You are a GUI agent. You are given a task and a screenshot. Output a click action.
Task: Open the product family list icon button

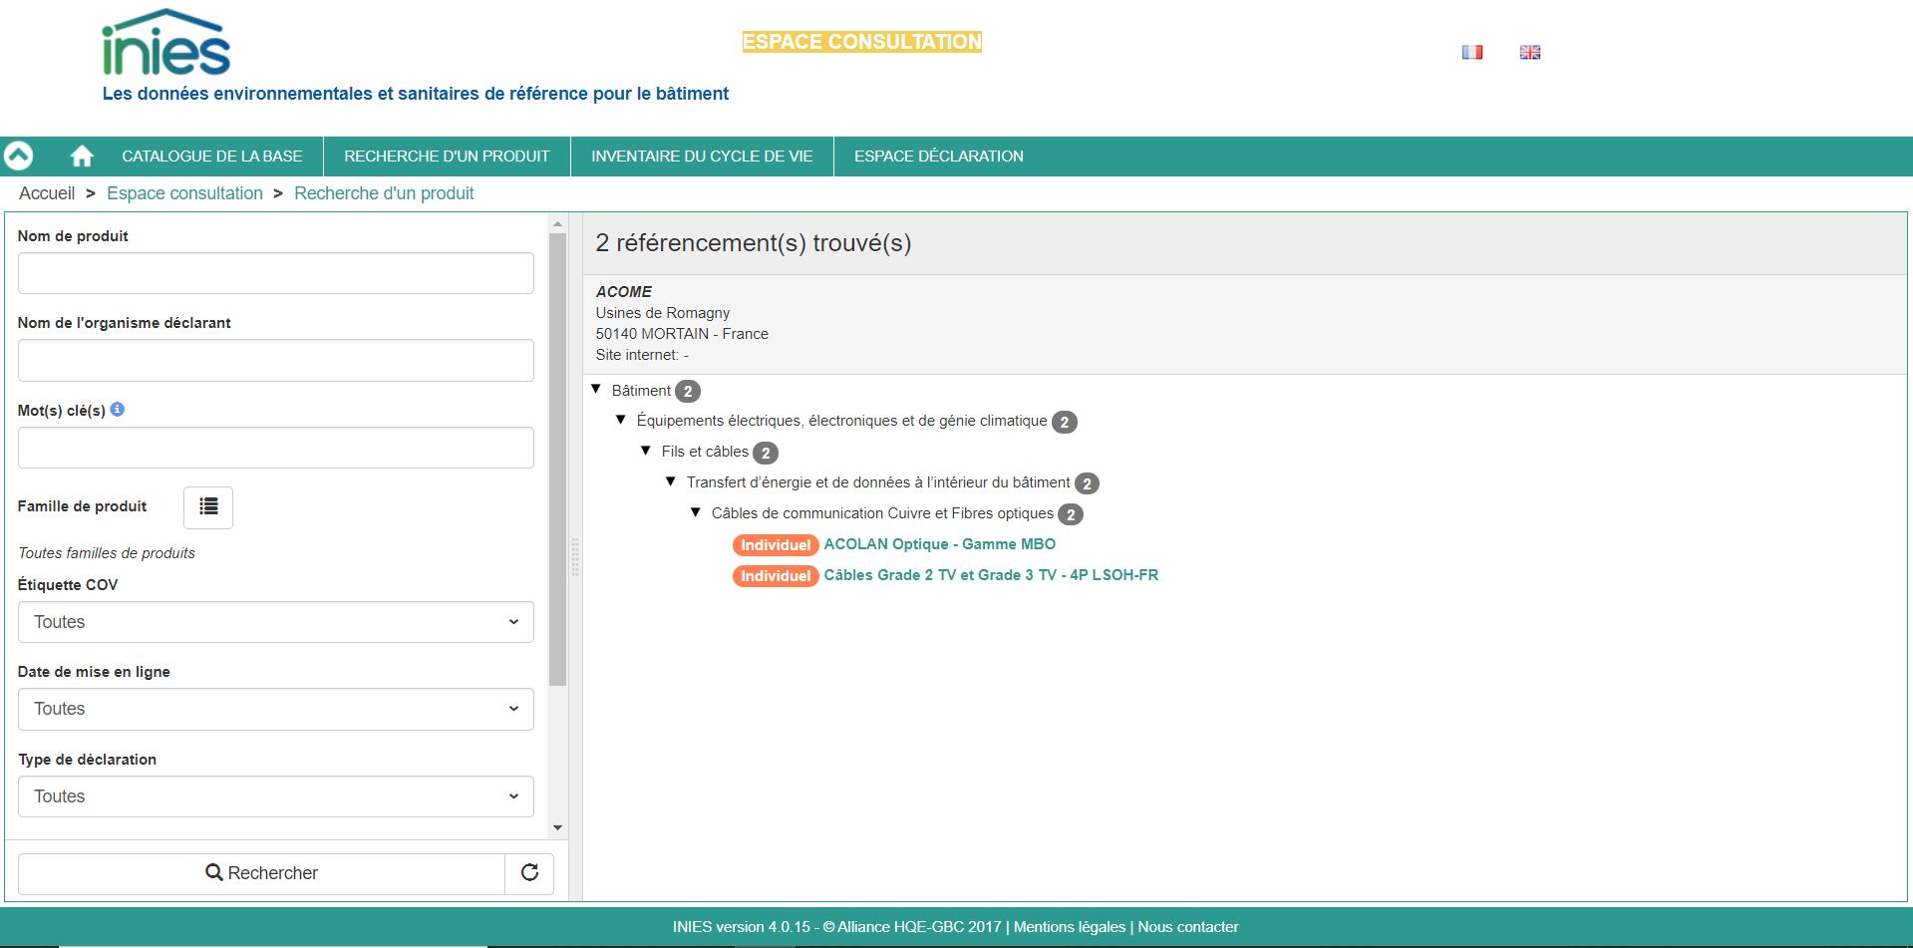(208, 506)
